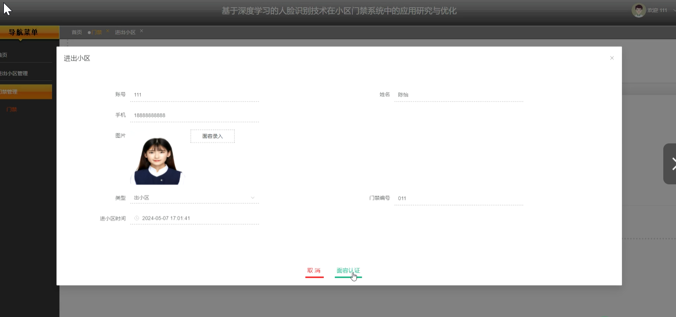Click the page title 基于深度学习的人脸识别技术

[339, 11]
